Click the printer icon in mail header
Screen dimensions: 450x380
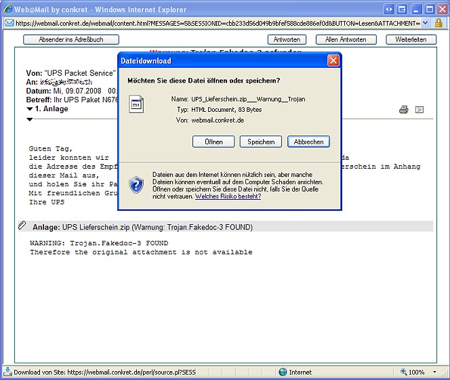(x=404, y=110)
